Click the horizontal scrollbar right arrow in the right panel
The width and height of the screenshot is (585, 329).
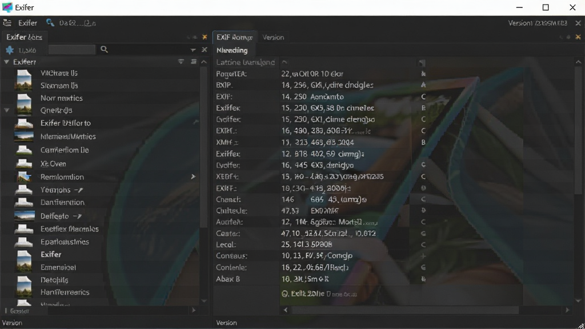(x=567, y=310)
